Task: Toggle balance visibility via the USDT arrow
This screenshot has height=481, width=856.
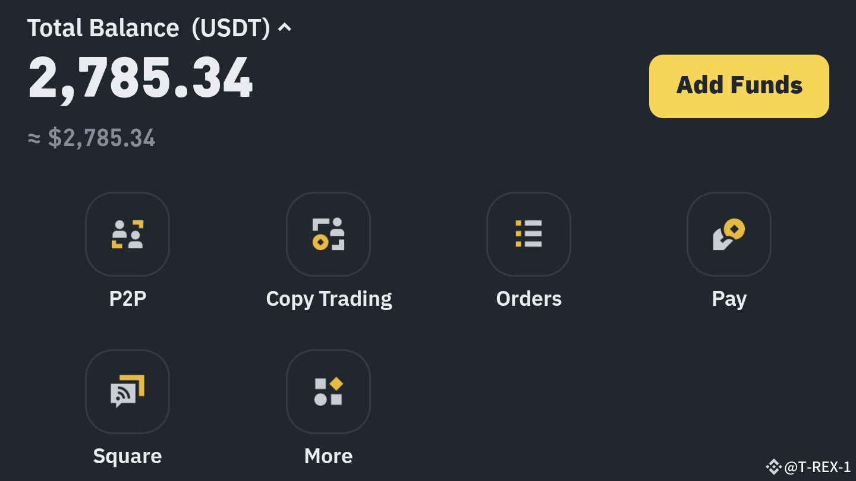Action: click(284, 27)
